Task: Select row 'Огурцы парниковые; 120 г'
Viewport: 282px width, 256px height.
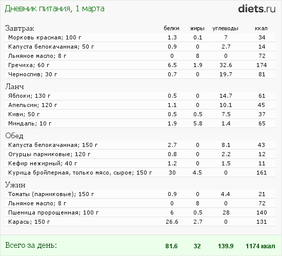Action: [140, 154]
